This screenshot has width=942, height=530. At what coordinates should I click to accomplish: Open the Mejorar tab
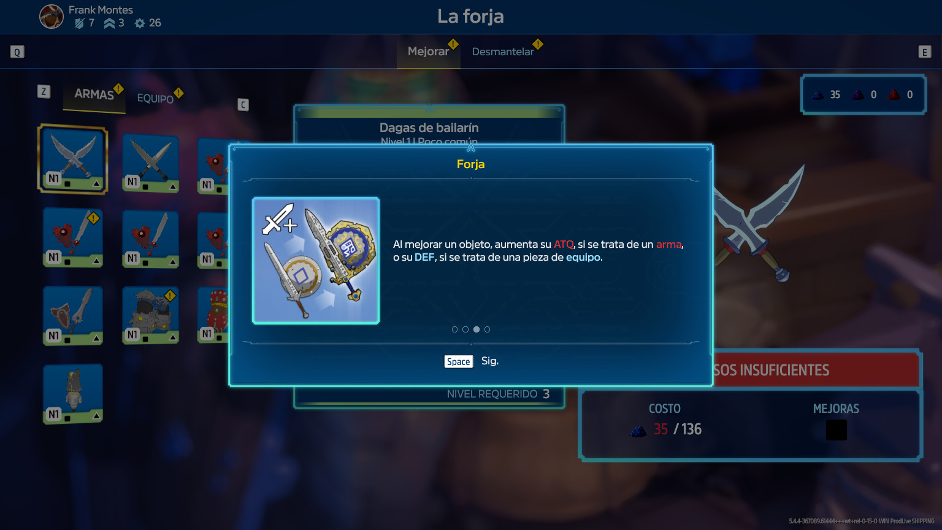(429, 52)
